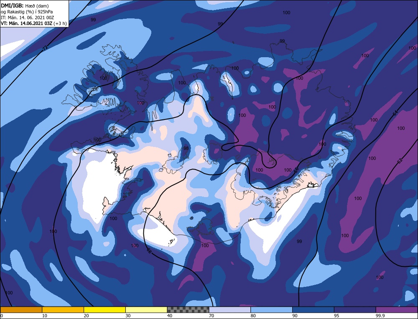Click the orange 10–20 legend swatch
The height and width of the screenshot is (319, 418).
click(63, 310)
